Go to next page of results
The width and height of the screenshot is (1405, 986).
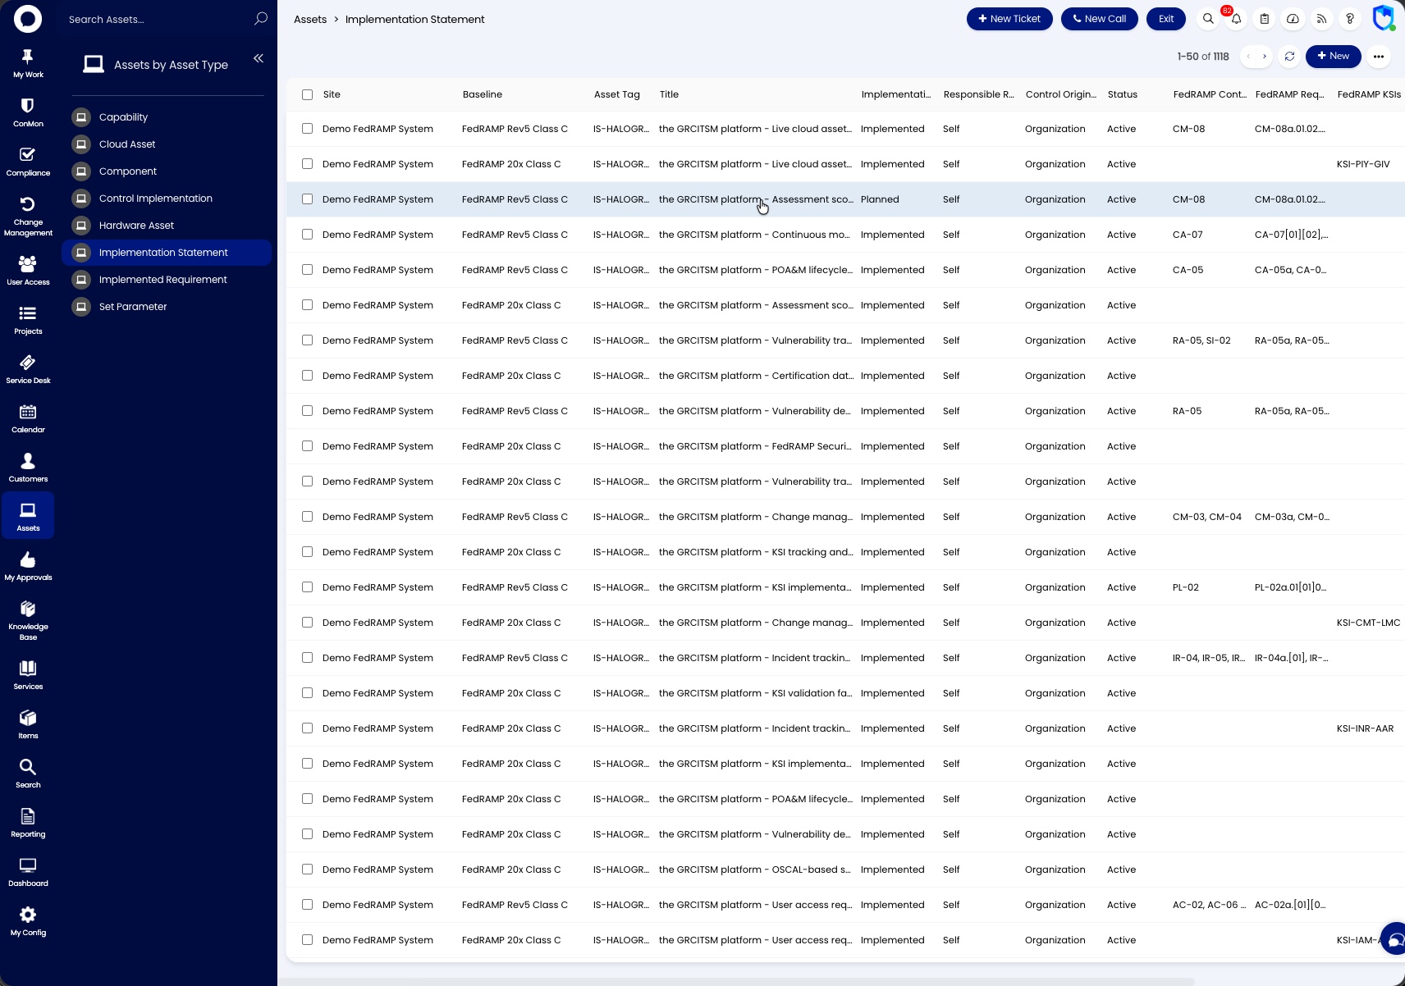point(1265,57)
